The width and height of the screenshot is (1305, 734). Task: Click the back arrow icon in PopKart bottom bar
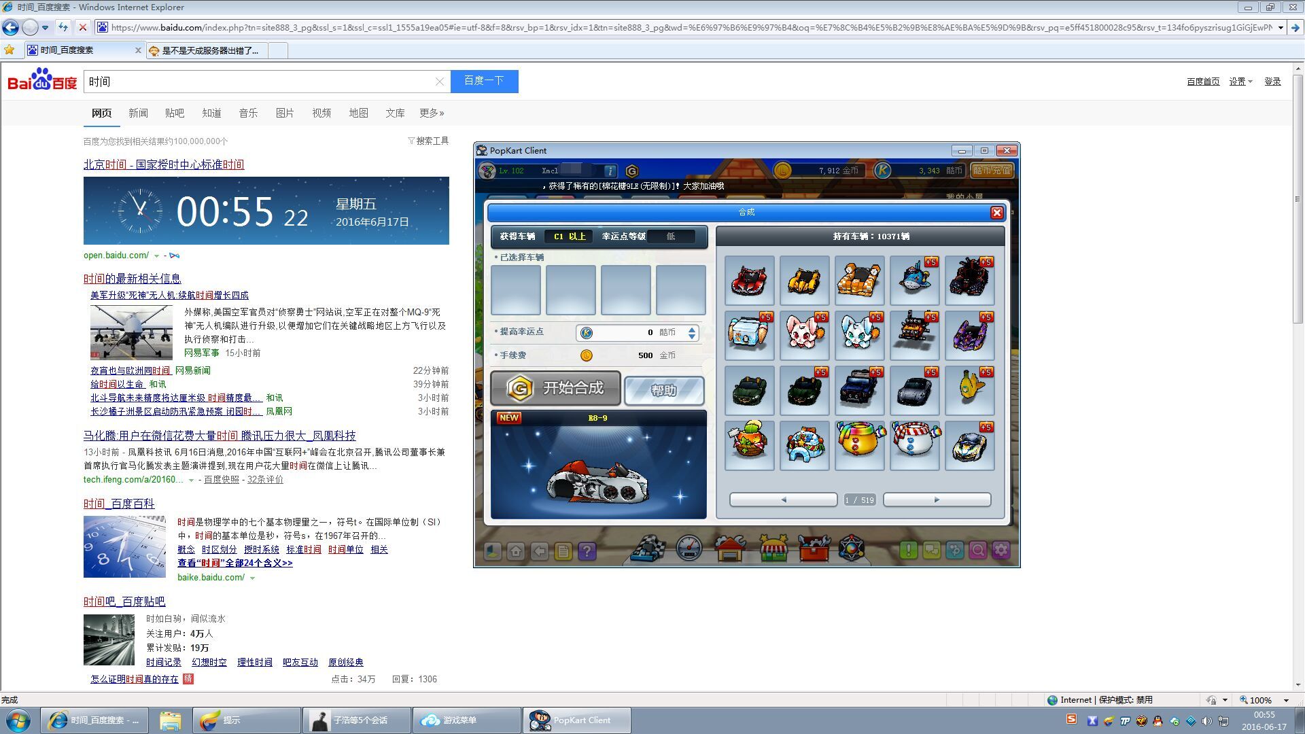coord(540,550)
